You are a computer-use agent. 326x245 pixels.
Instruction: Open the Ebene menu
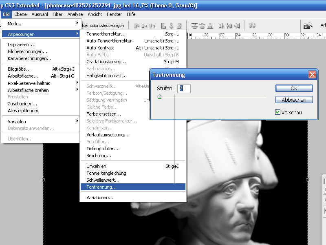[20, 14]
